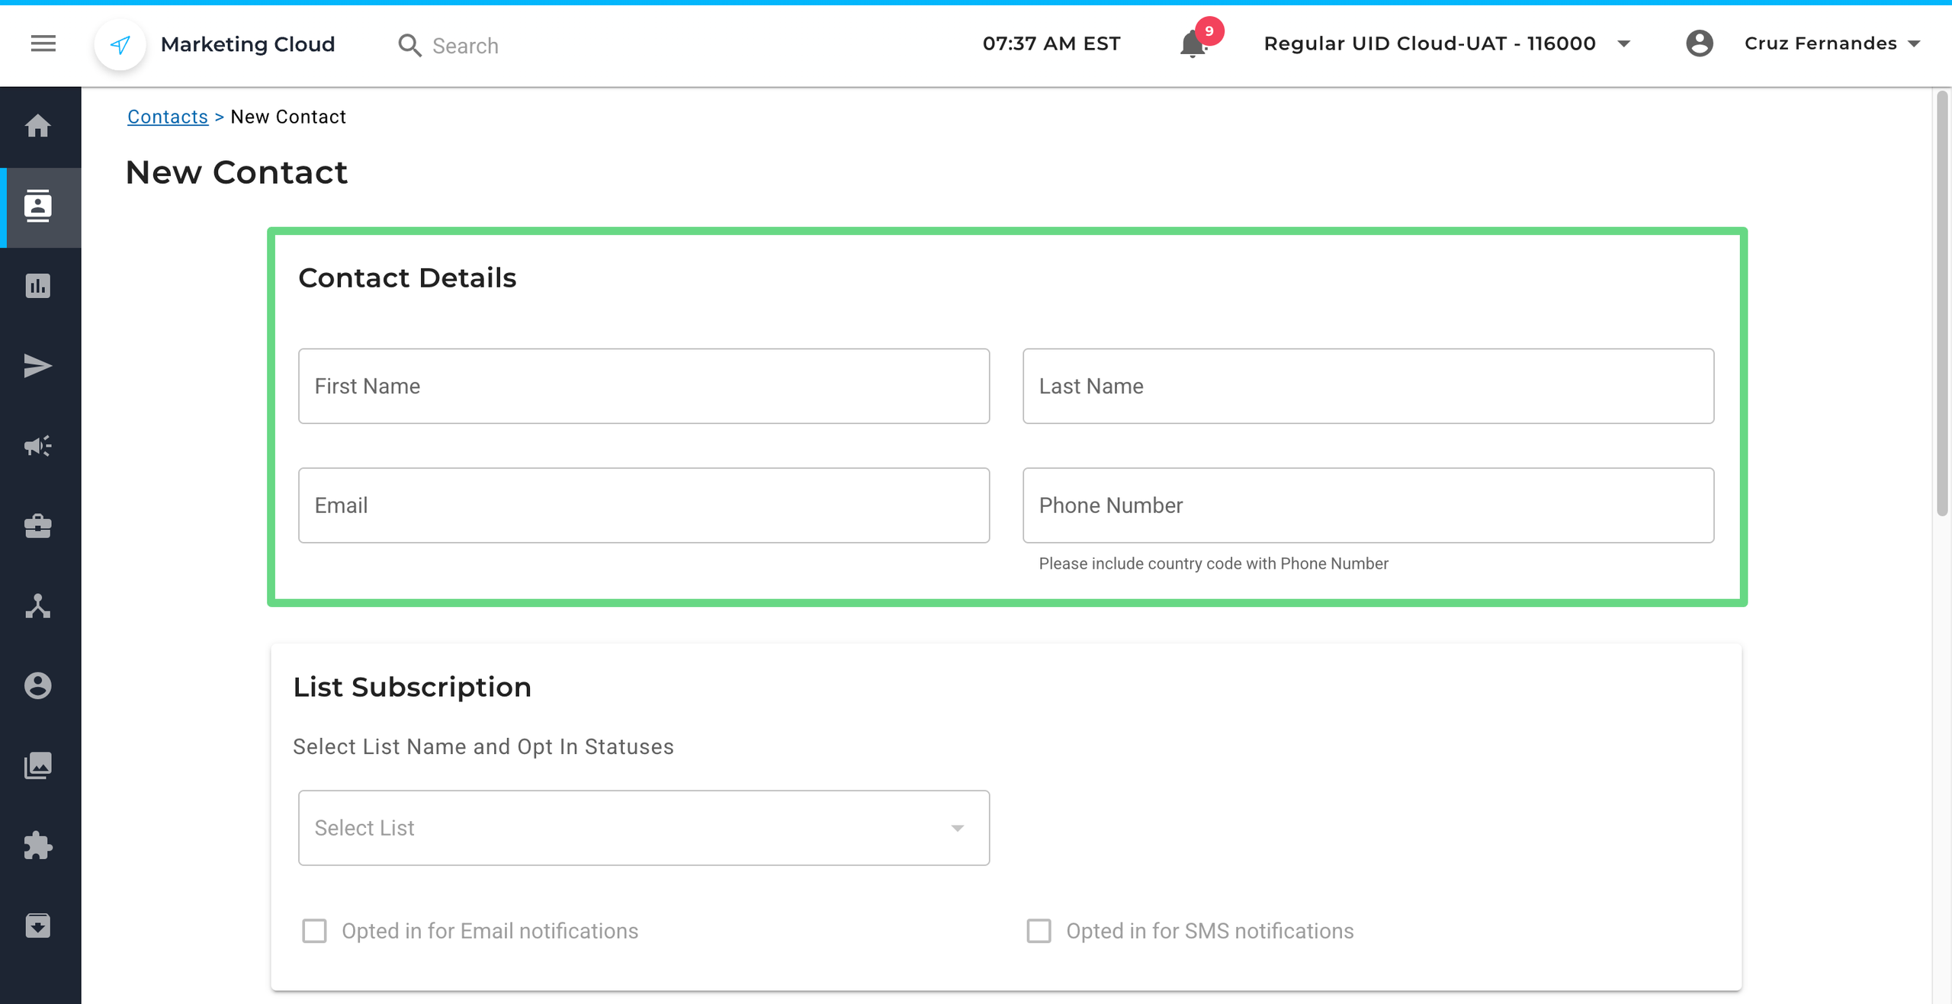Click the search magnifier icon
1952x1004 pixels.
[x=409, y=45]
